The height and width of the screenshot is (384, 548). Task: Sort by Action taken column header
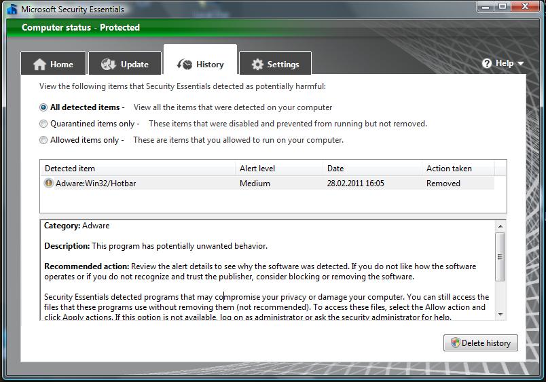[x=458, y=169]
